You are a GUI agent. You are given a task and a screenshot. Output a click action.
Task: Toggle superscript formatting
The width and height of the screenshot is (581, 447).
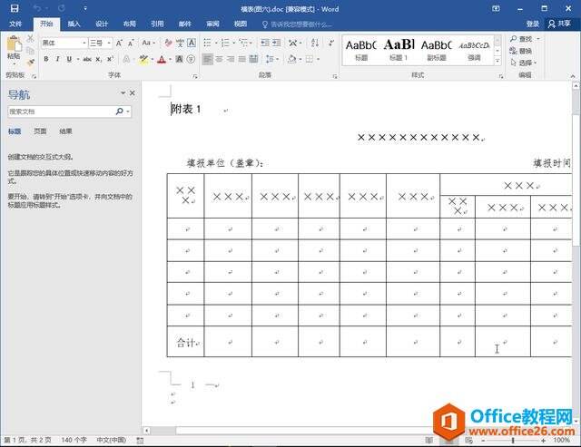(110, 59)
